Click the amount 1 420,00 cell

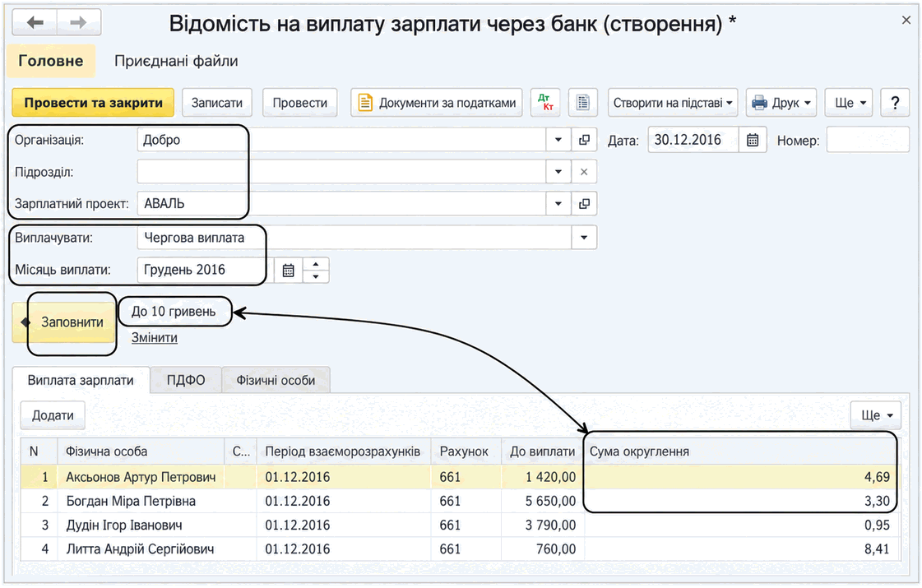pyautogui.click(x=542, y=477)
